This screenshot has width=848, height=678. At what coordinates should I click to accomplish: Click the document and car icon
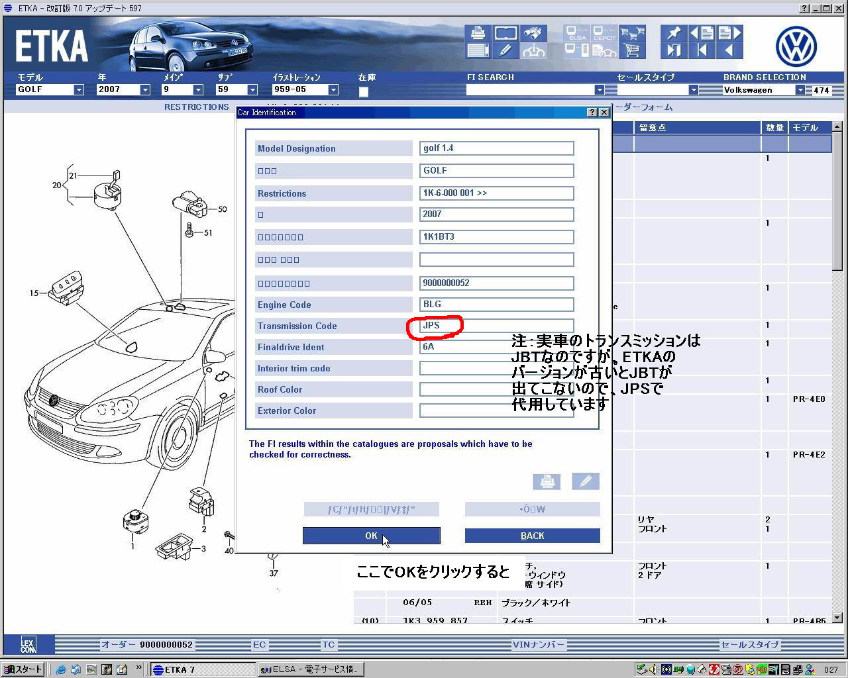coord(604,50)
